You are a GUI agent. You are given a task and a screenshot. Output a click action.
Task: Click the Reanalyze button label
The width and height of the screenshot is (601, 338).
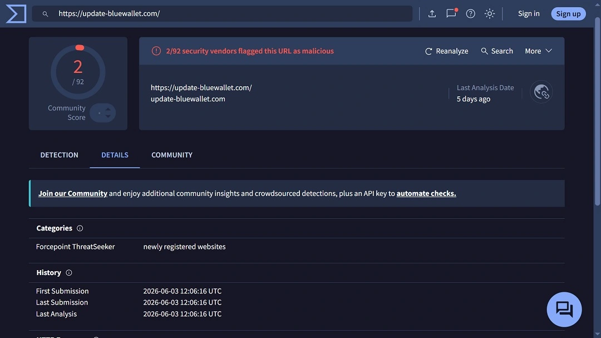pos(452,51)
